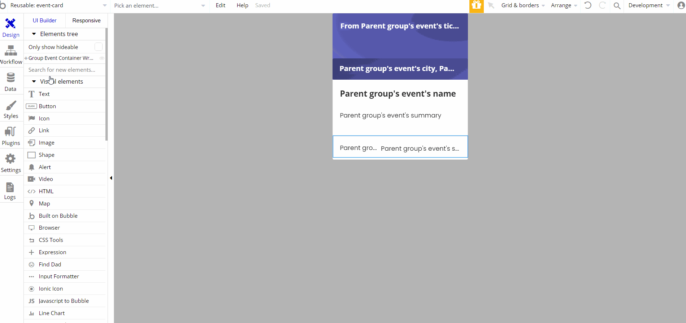Click the gift box icon

(477, 6)
